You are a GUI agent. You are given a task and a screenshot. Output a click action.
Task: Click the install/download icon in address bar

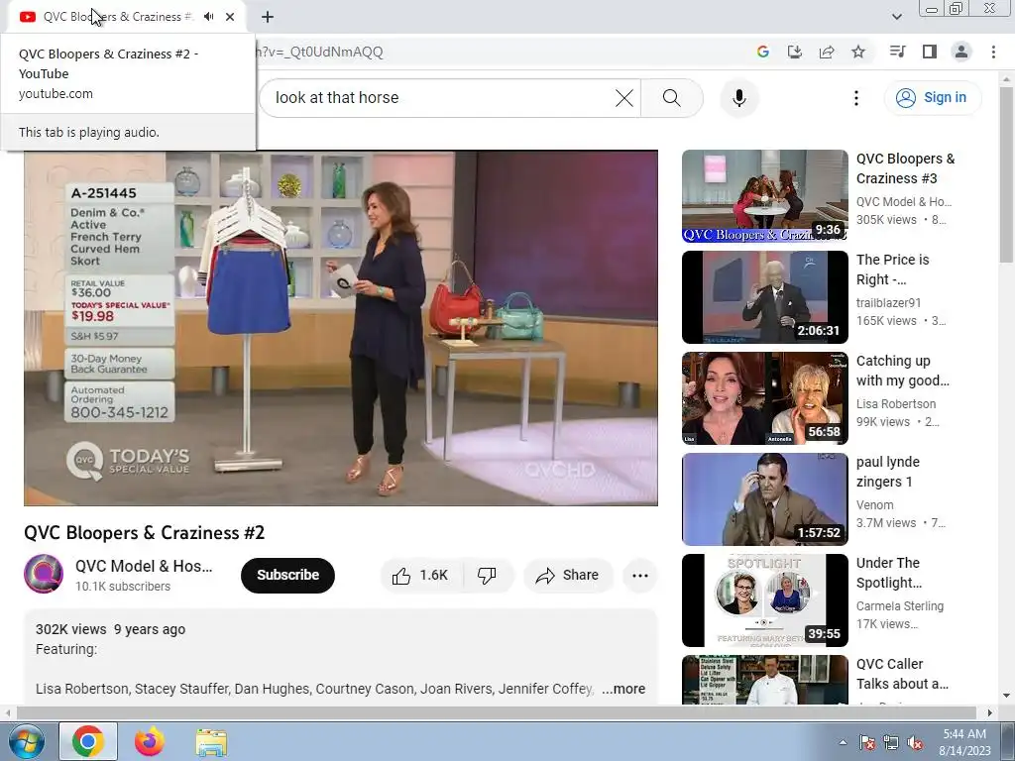point(795,52)
